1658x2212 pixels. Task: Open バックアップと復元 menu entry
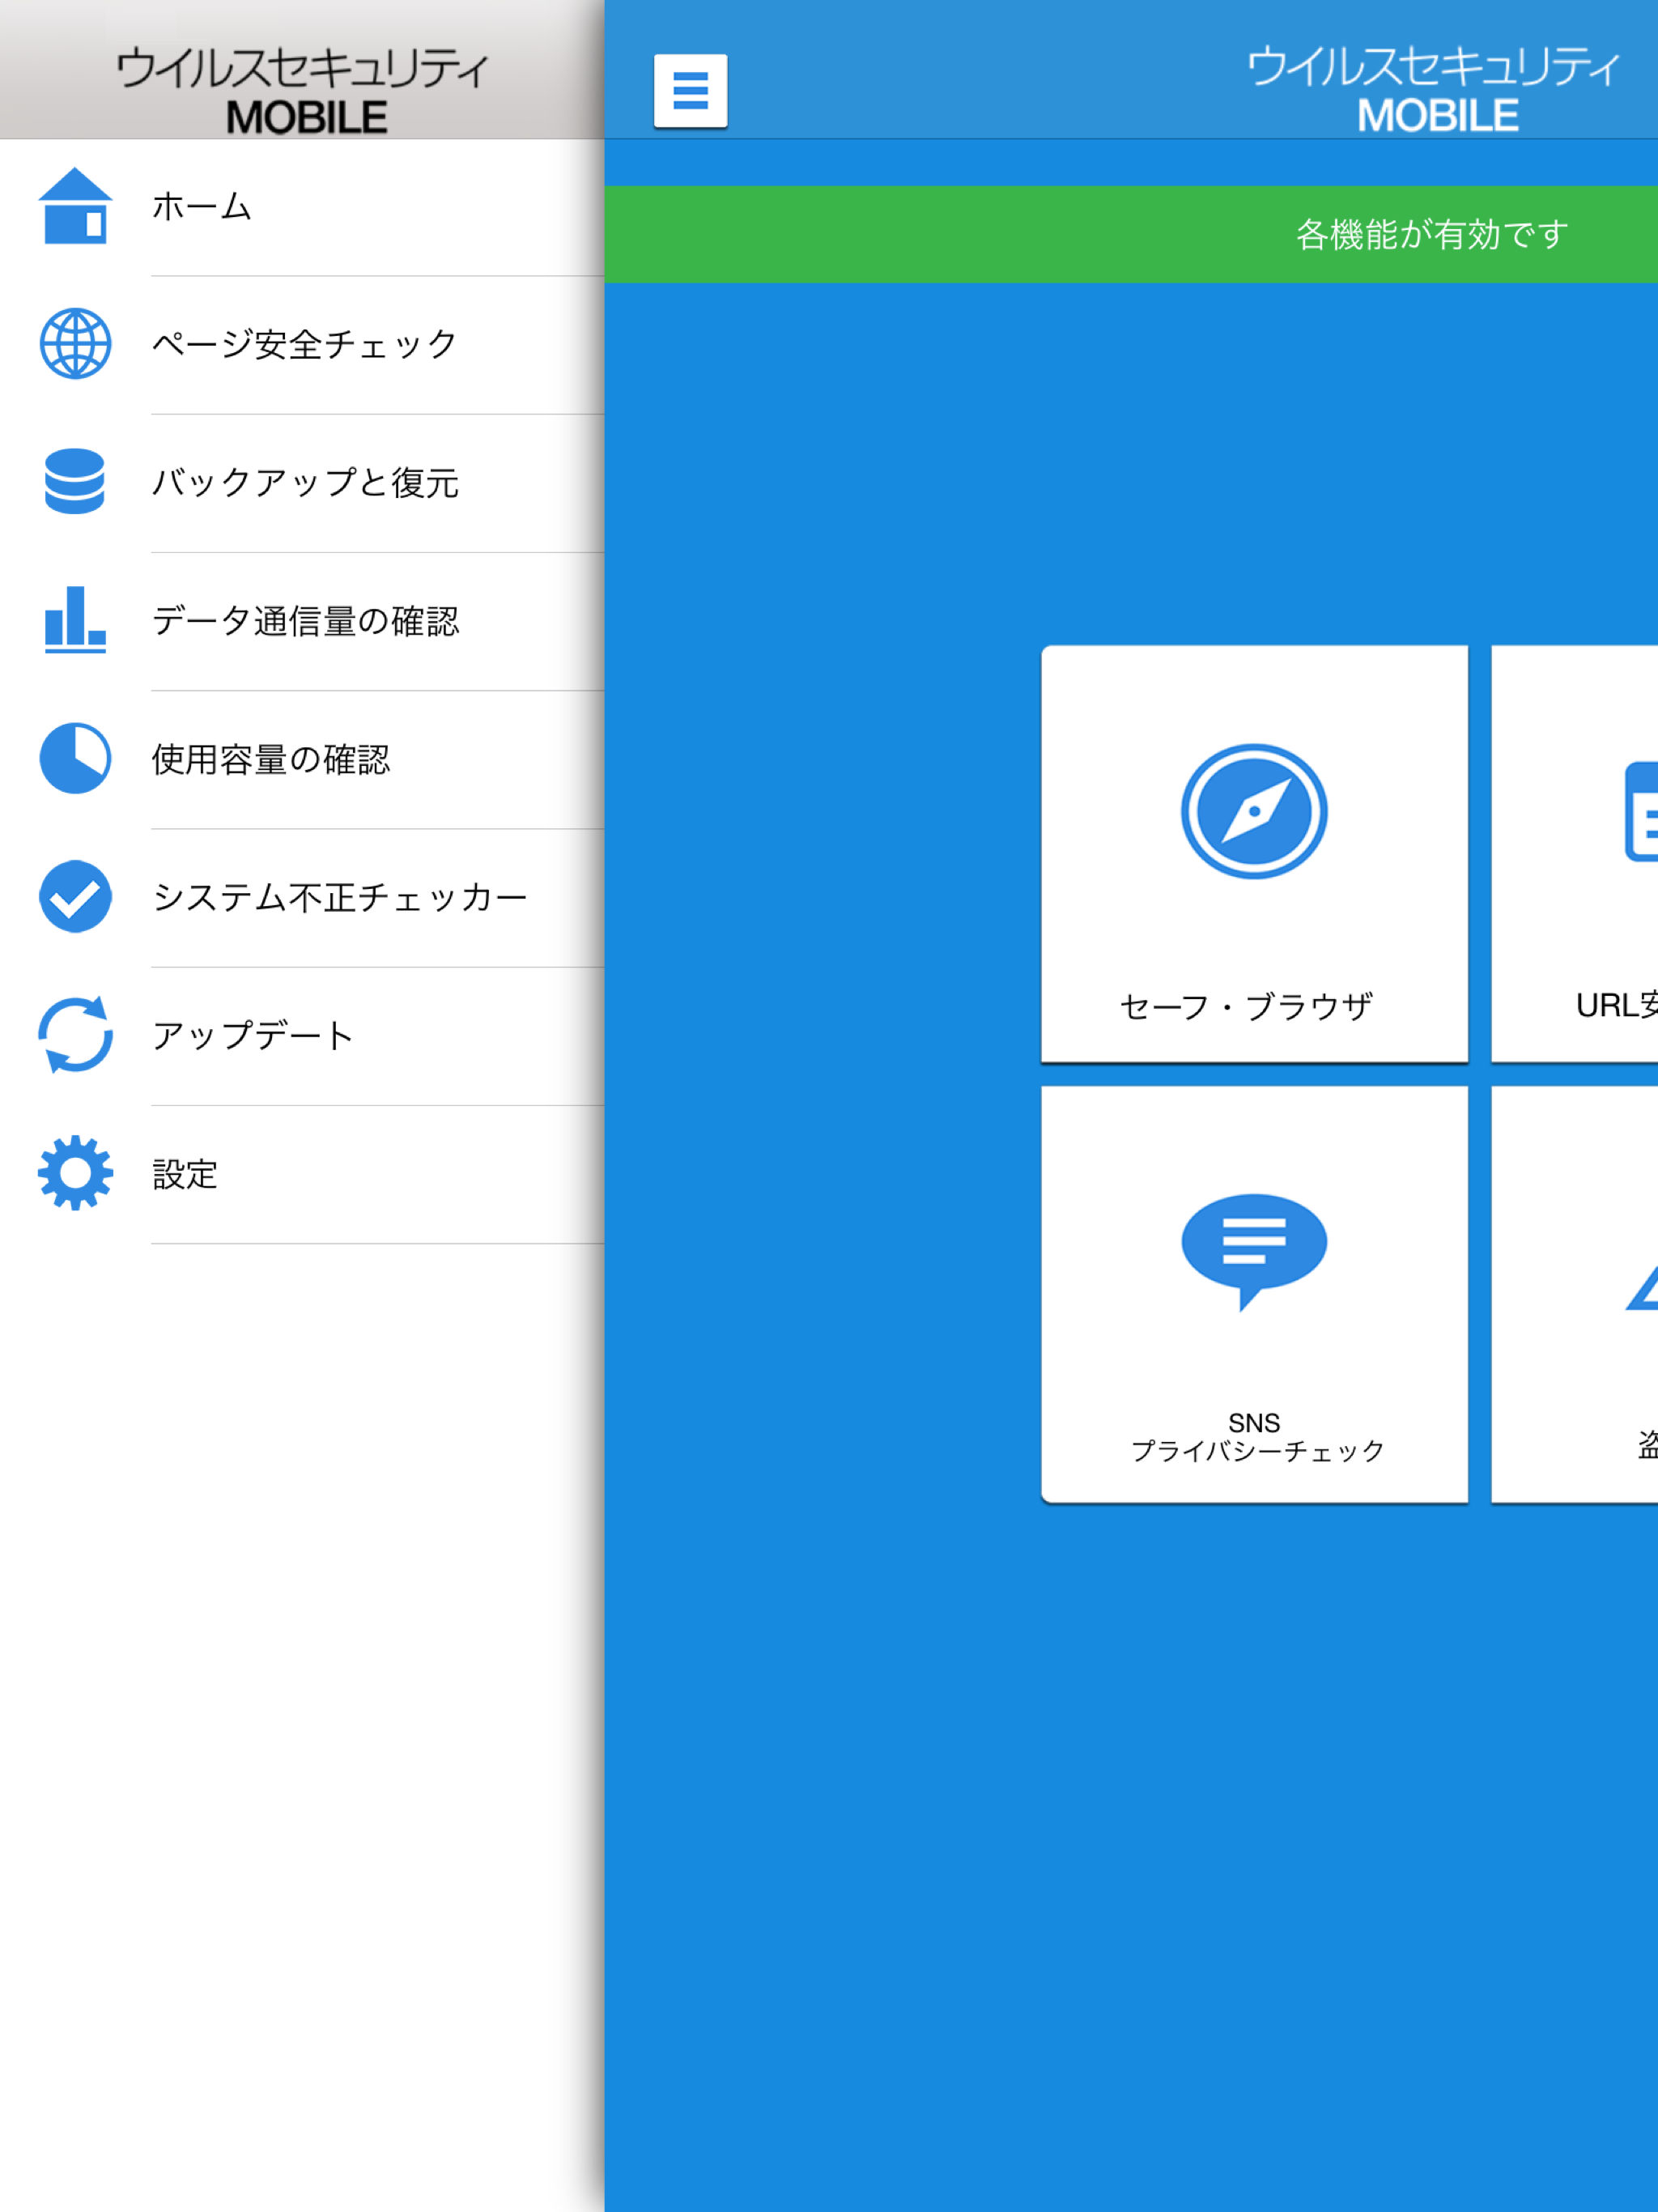click(x=302, y=483)
